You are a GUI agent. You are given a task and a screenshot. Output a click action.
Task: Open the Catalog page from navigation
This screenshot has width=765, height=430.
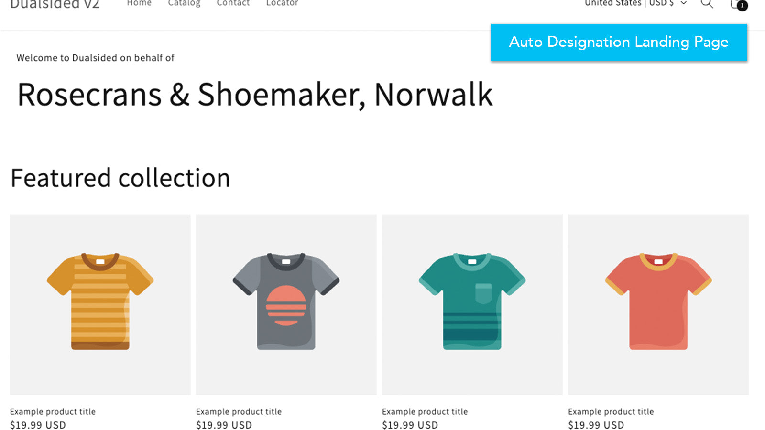pyautogui.click(x=184, y=3)
